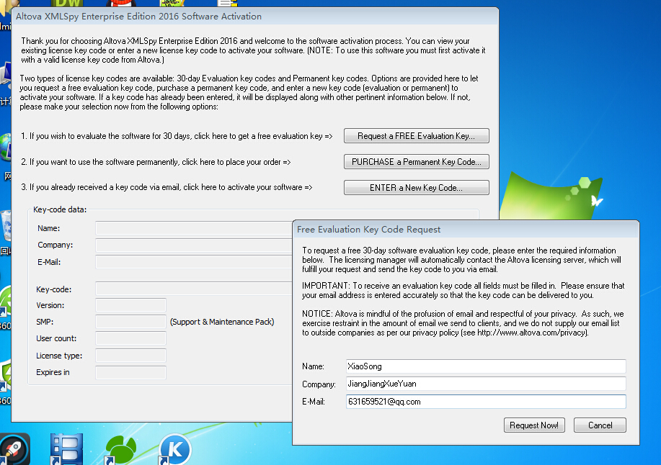Screen dimensions: 661x465
Task: Click the Key-code data: group label
Action: point(60,209)
